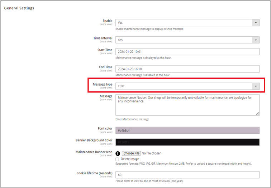Click the Message type field label
This screenshot has height=188, width=271.
pos(102,84)
